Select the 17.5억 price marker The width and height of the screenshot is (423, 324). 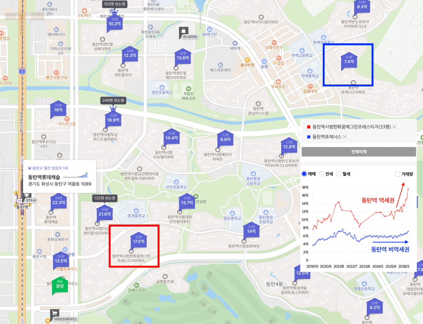(139, 240)
